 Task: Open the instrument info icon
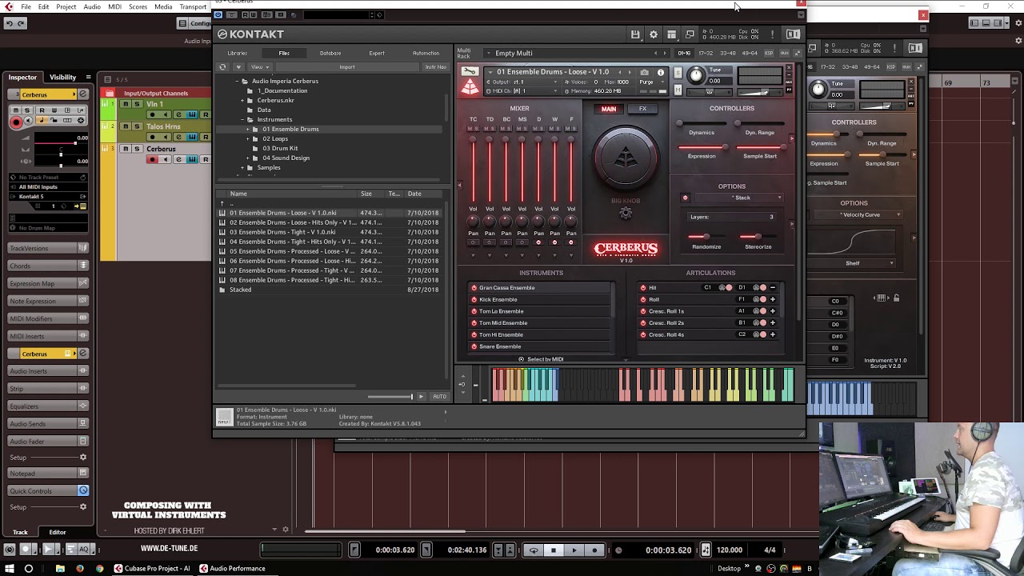click(661, 72)
